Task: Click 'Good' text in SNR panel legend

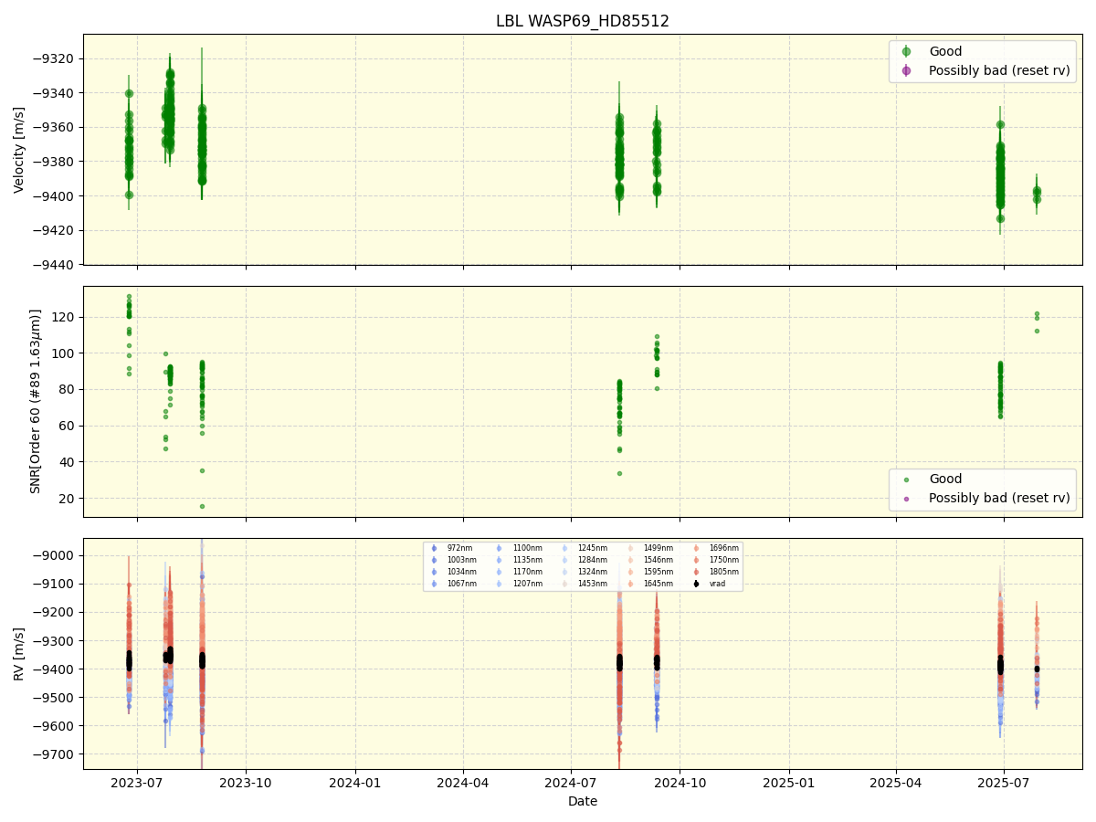Action: point(945,479)
